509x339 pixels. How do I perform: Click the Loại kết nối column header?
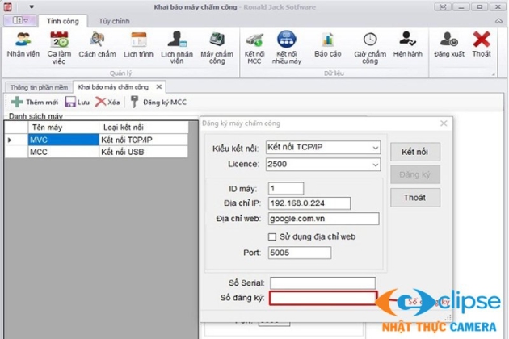[x=144, y=128]
